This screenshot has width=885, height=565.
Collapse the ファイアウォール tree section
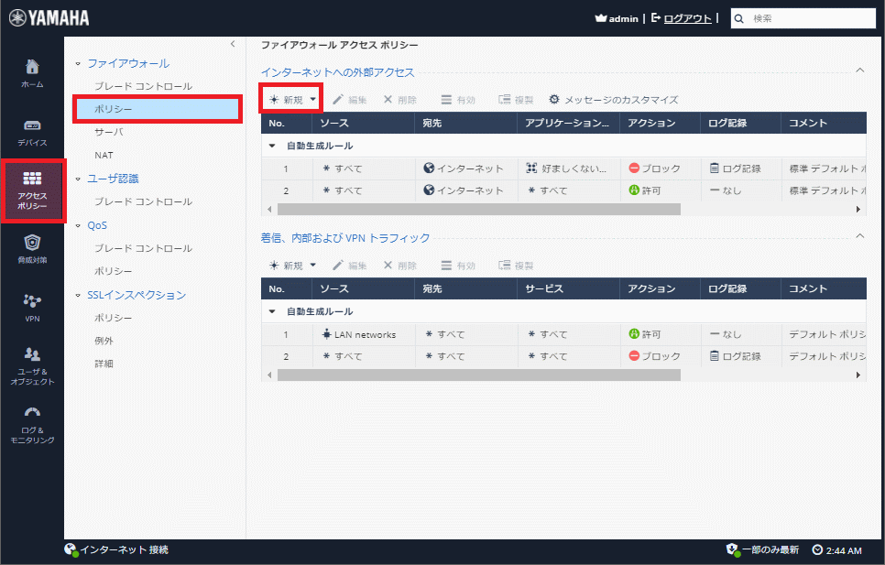pos(79,64)
